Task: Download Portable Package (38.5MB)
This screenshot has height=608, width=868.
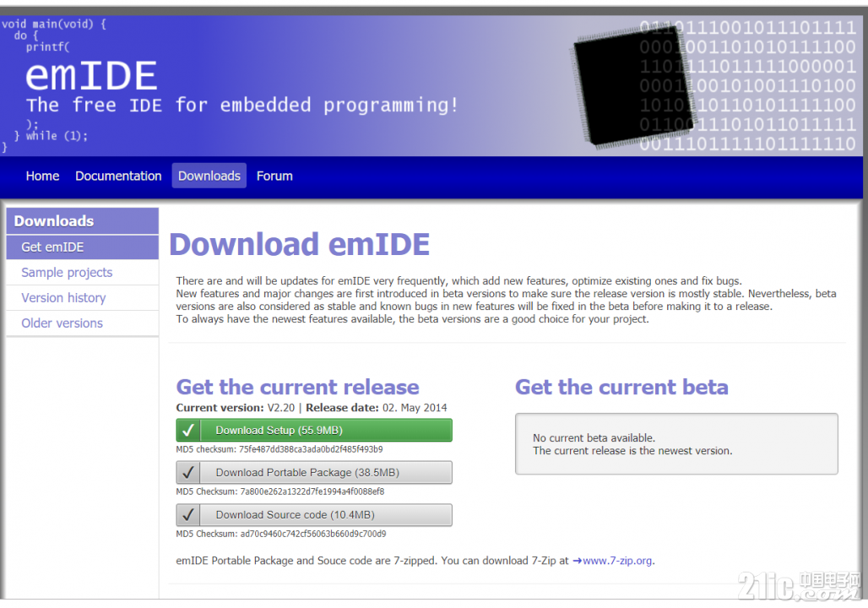Action: click(x=314, y=472)
